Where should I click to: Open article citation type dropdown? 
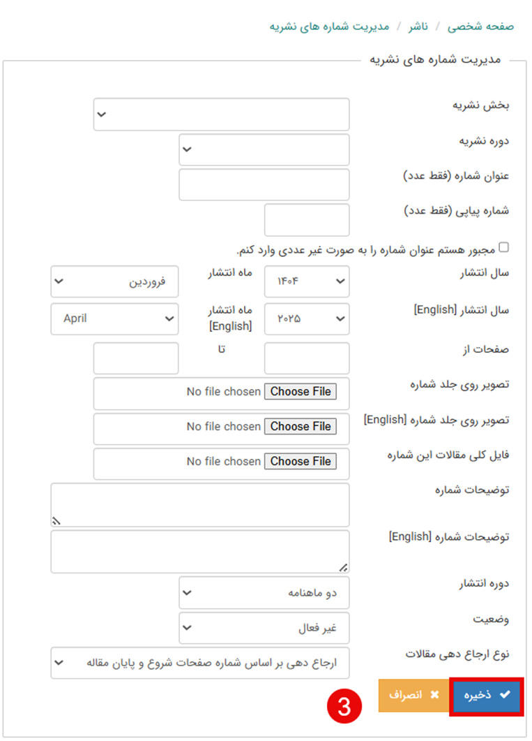click(x=200, y=663)
